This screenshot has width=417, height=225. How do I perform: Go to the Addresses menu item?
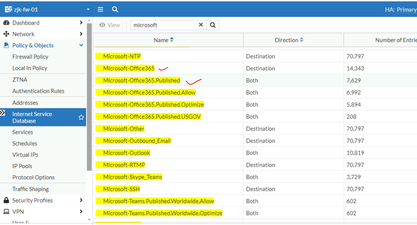click(x=25, y=103)
